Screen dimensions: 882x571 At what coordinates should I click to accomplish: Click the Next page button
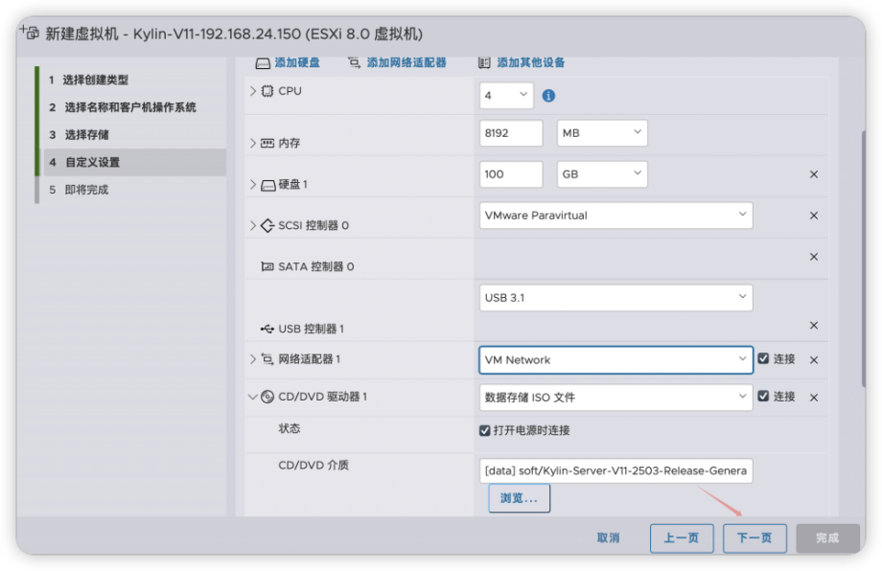(x=754, y=538)
